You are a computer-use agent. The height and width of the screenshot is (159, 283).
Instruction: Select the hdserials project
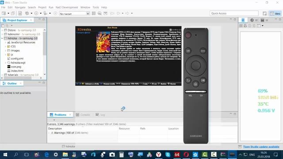click(x=21, y=75)
